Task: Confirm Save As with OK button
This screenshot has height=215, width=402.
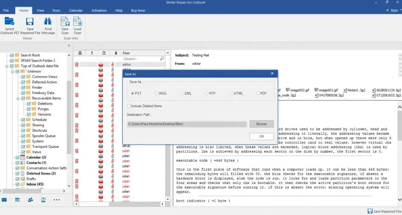Action: point(261,136)
